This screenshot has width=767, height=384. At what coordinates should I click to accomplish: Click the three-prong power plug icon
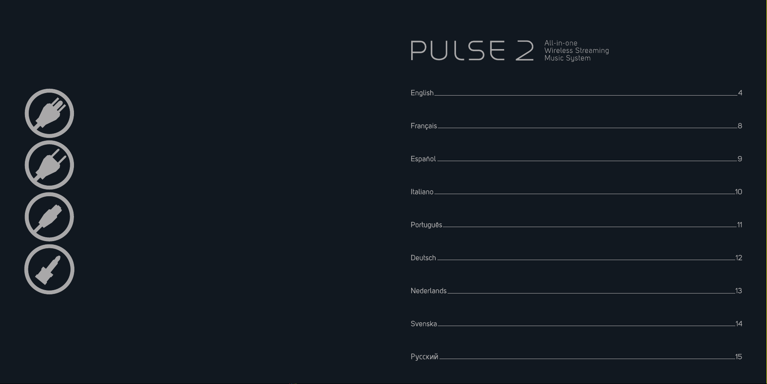click(49, 113)
